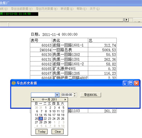Open the 导出当前数据 menu

click(x=22, y=9)
